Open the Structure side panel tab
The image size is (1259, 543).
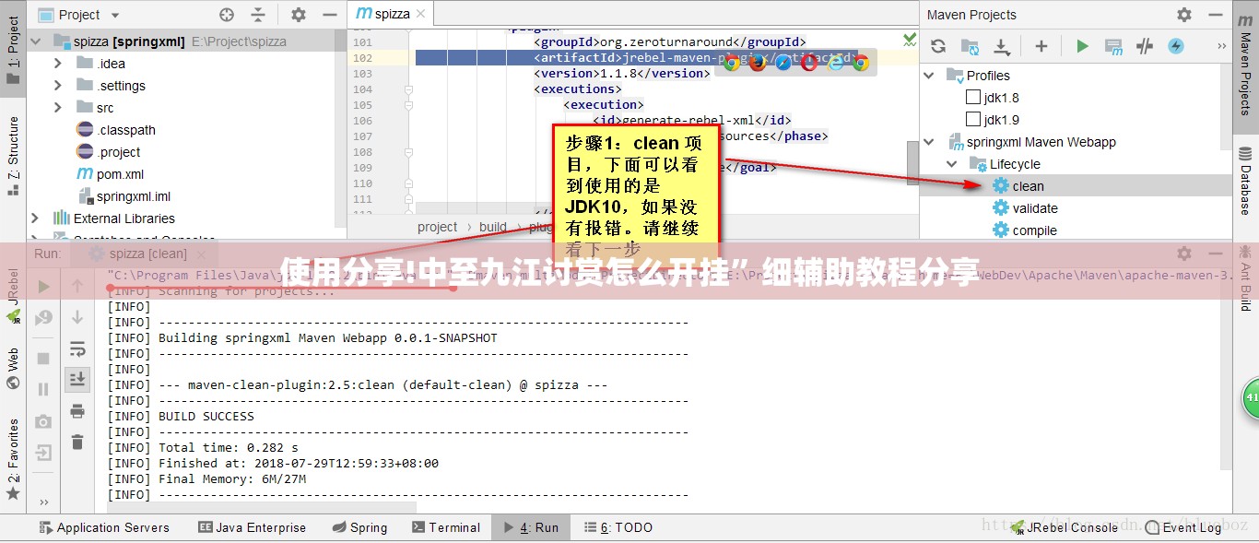click(12, 155)
